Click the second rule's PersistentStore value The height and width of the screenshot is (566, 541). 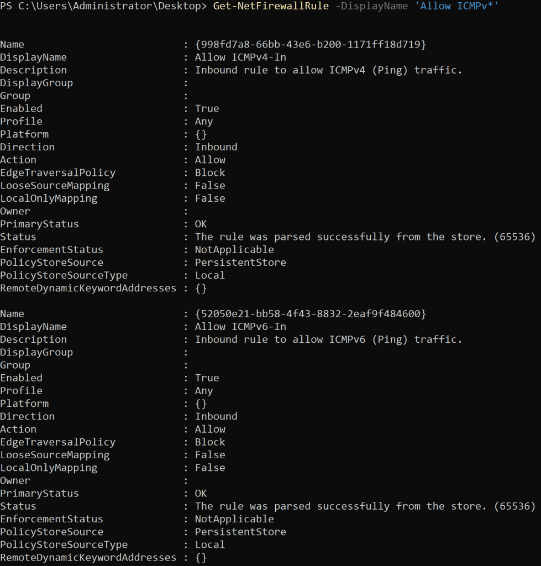(241, 532)
